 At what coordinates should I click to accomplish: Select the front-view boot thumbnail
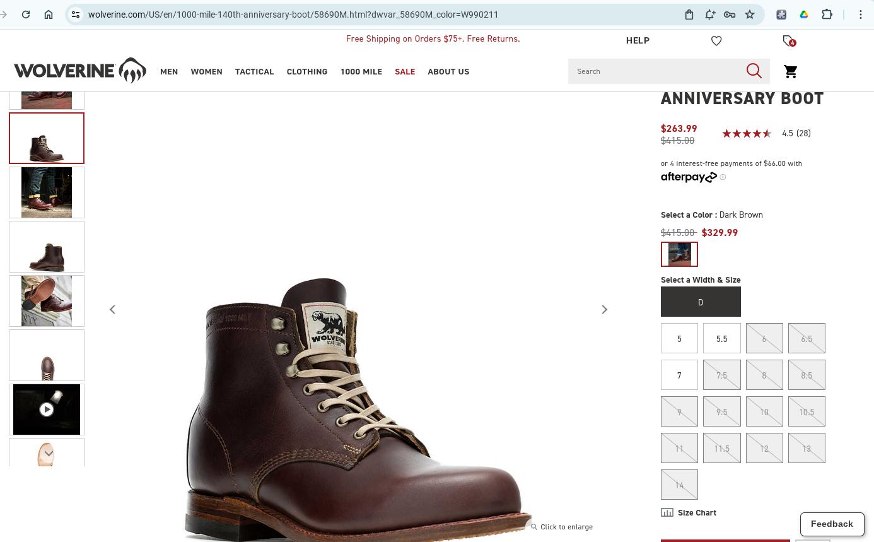tap(47, 355)
